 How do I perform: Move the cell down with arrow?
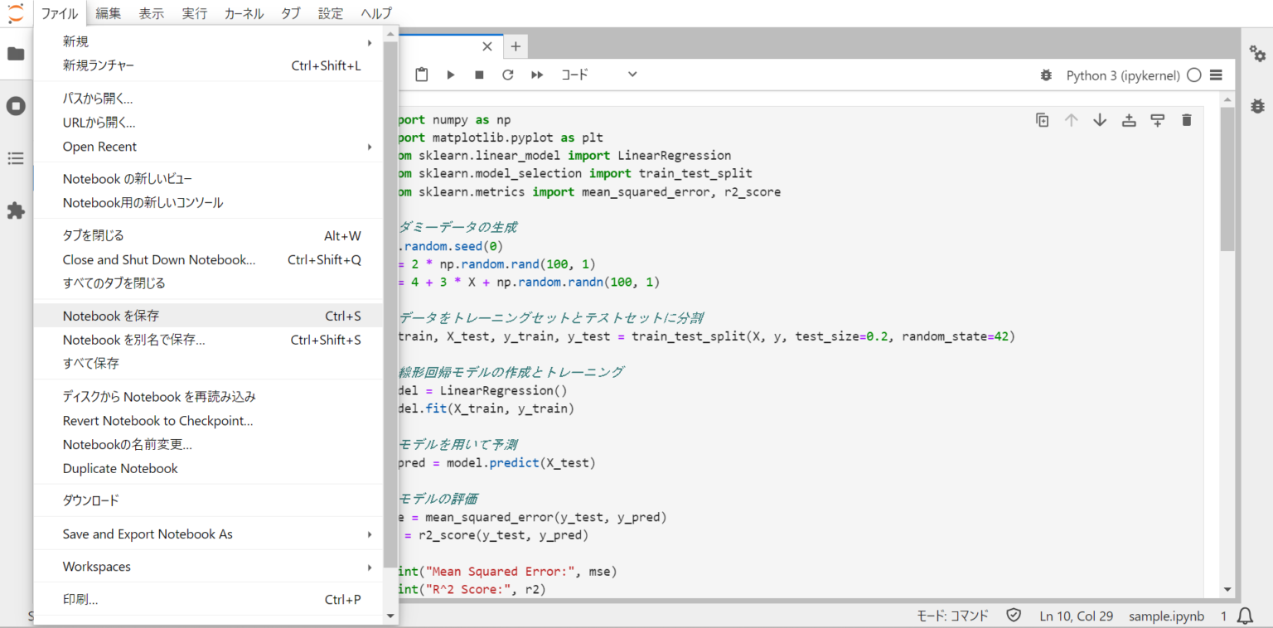pyautogui.click(x=1100, y=120)
